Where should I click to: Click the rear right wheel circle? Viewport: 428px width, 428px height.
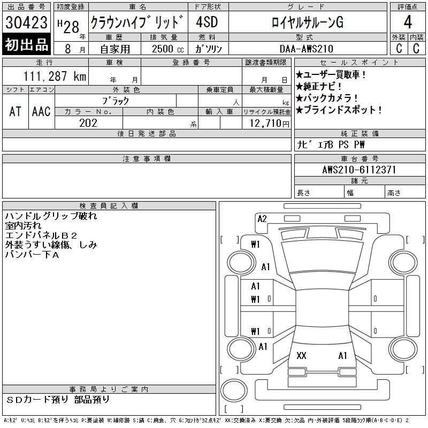pyautogui.click(x=403, y=349)
